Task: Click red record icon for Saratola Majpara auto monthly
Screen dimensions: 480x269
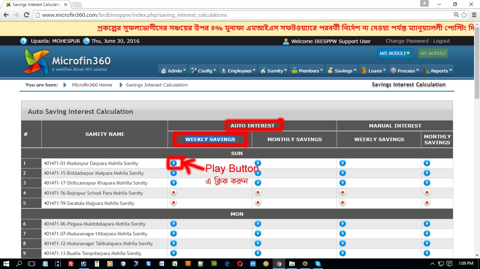Action: 258,203
